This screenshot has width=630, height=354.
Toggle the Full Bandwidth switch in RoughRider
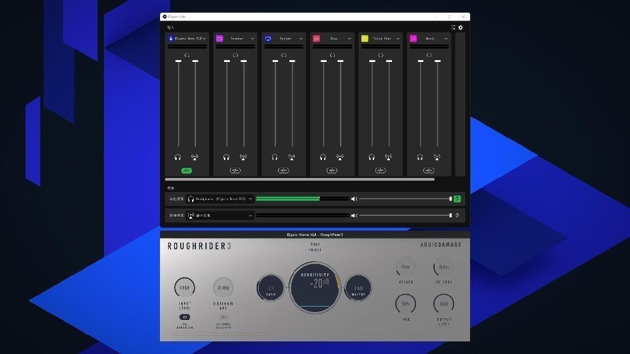[185, 317]
